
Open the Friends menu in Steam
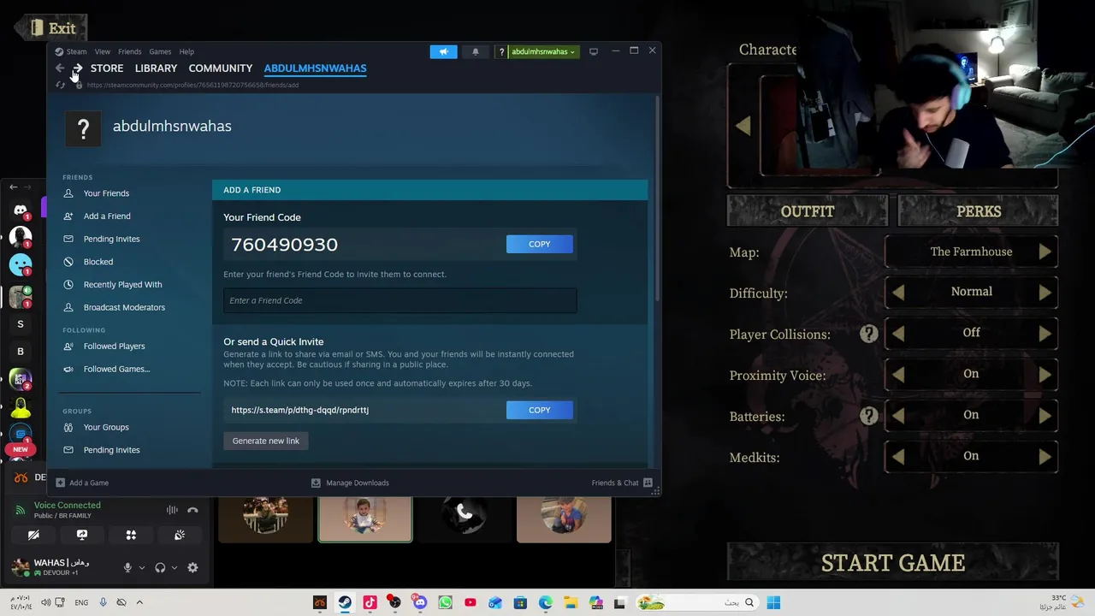[130, 51]
